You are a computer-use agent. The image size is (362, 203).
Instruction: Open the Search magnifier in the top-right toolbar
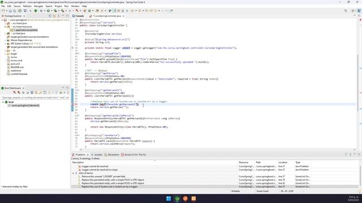pos(346,11)
